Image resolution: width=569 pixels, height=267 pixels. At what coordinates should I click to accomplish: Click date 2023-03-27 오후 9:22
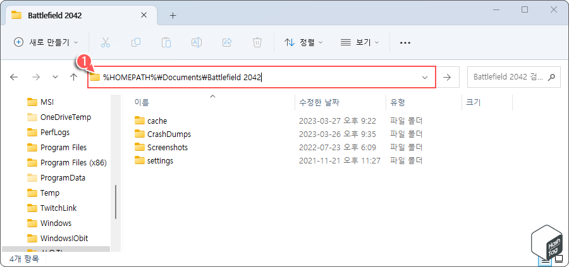pos(338,121)
